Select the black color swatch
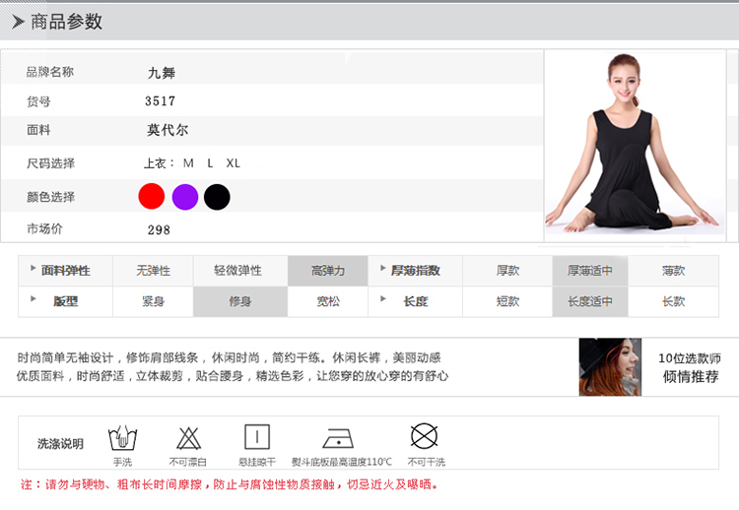The image size is (739, 510). (217, 197)
